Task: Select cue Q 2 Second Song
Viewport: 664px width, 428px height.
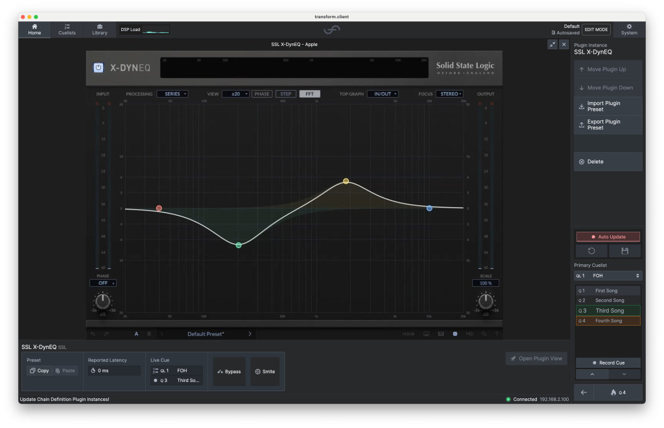Action: (x=608, y=300)
